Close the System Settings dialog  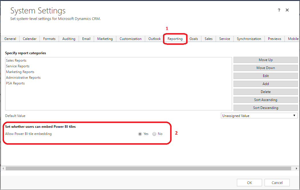click(287, 10)
